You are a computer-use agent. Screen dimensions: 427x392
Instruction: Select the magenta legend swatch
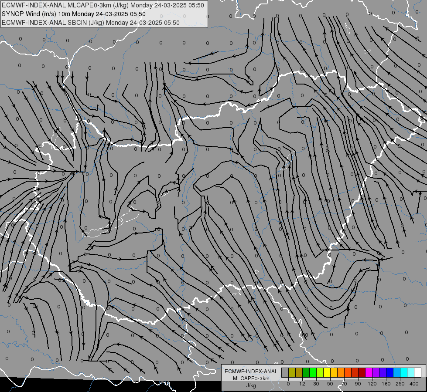pos(369,372)
